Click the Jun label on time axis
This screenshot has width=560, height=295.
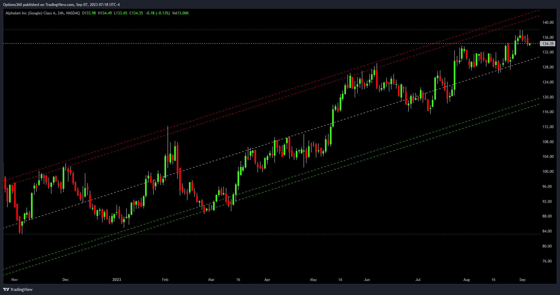367,280
